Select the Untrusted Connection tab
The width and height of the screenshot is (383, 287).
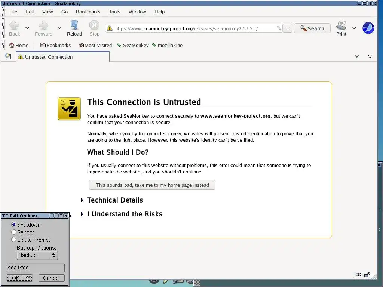coord(63,57)
